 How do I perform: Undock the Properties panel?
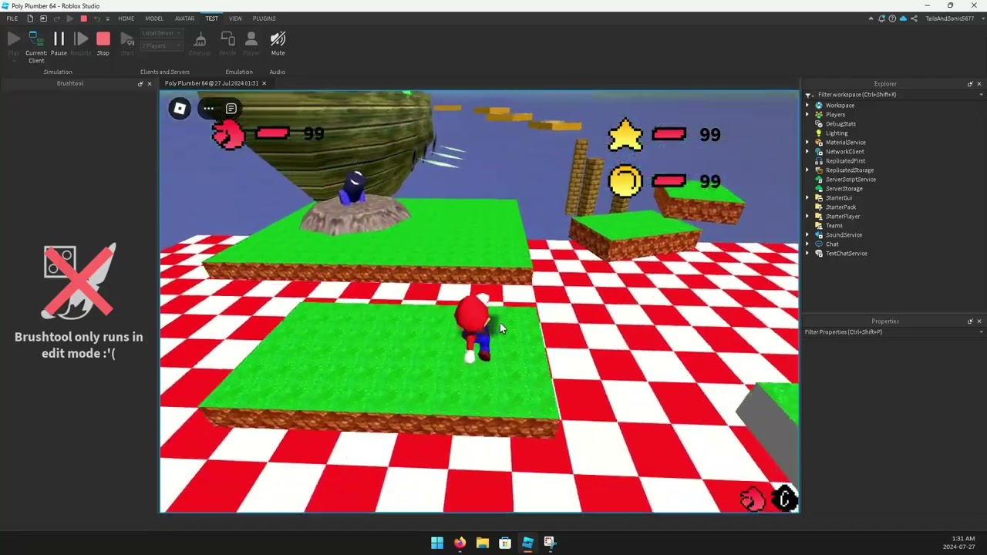point(970,321)
